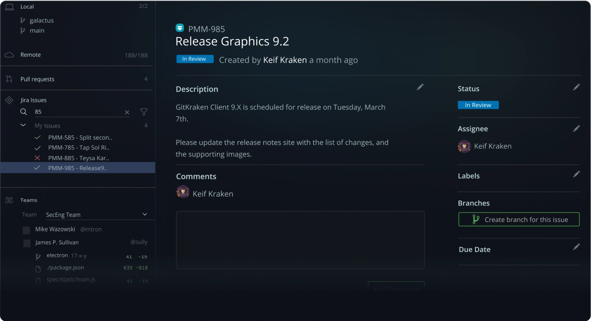The width and height of the screenshot is (591, 321).
Task: Edit the Description with pencil icon
Action: [420, 87]
